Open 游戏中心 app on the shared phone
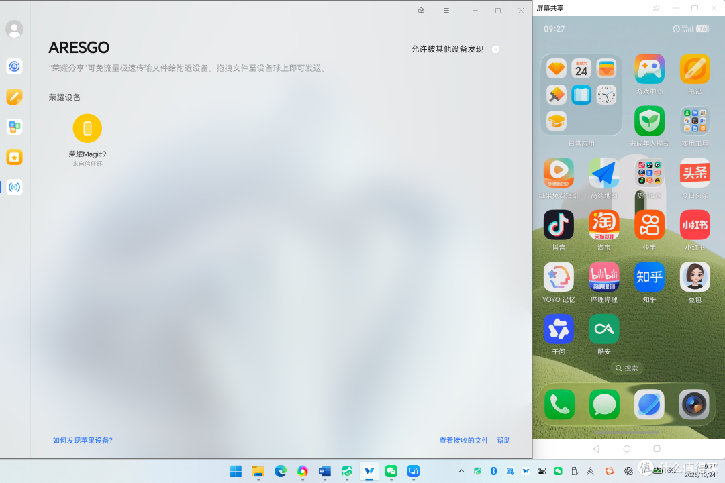This screenshot has height=483, width=725. coord(649,69)
